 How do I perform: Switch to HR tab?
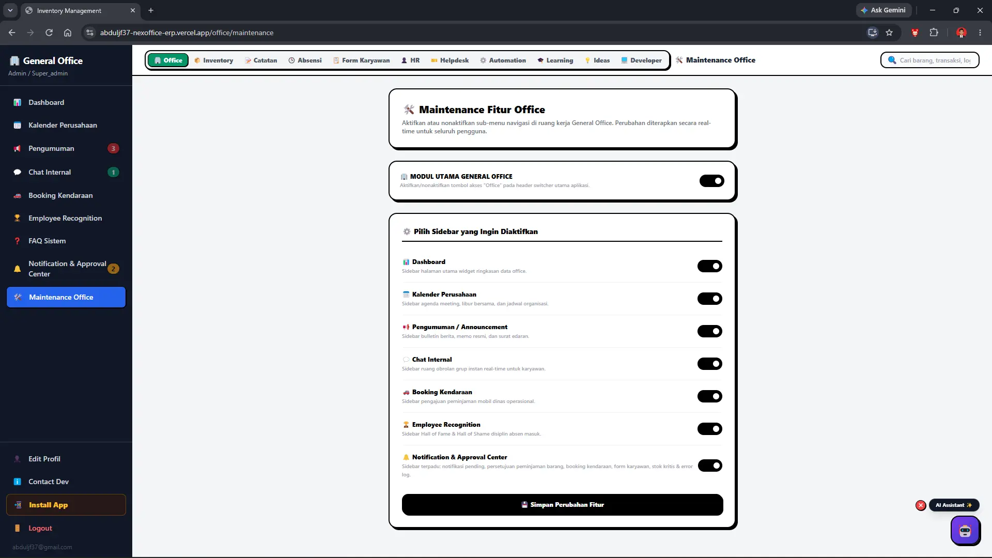[410, 60]
